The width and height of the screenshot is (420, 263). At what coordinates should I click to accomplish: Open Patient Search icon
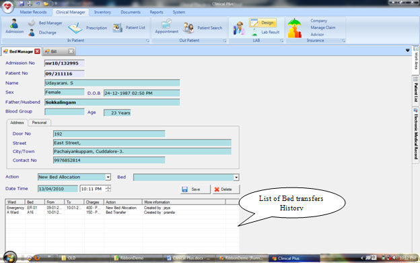tap(188, 28)
